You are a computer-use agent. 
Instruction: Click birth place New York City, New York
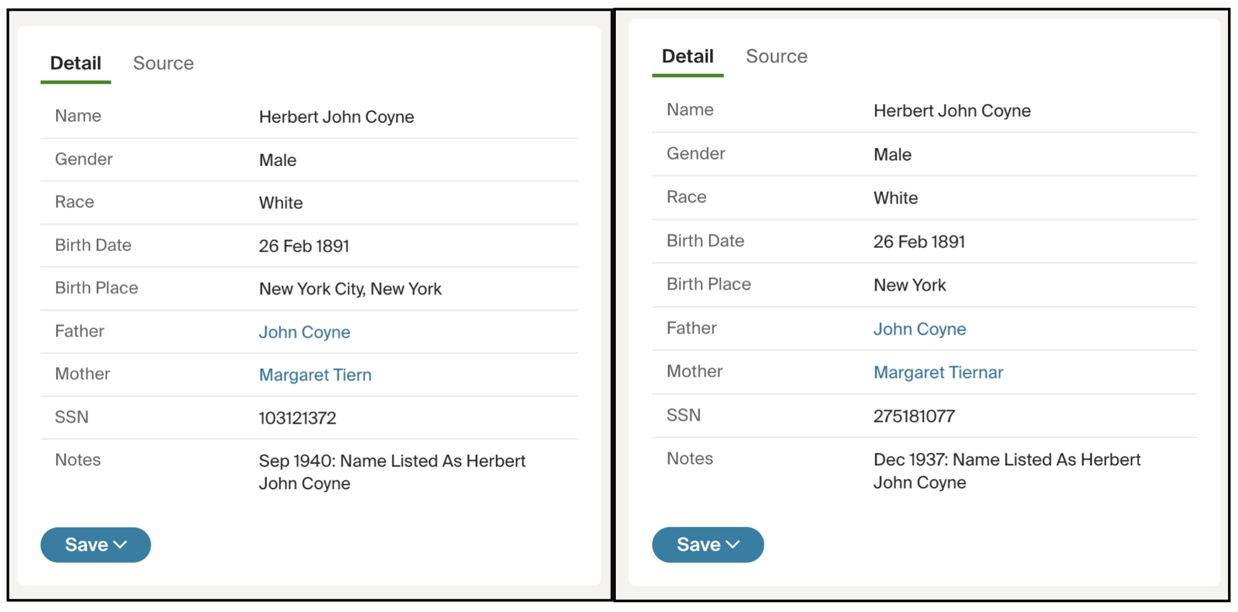[350, 289]
